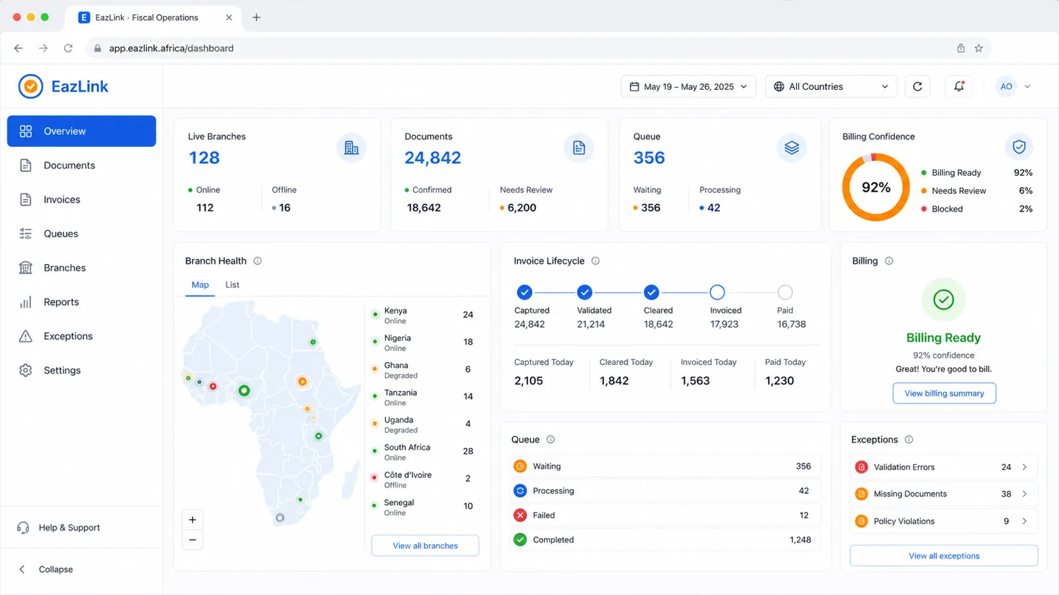Open the All Countries dropdown
Image resolution: width=1059 pixels, height=595 pixels.
[831, 87]
